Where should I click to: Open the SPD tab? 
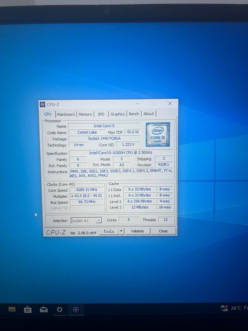coord(101,114)
